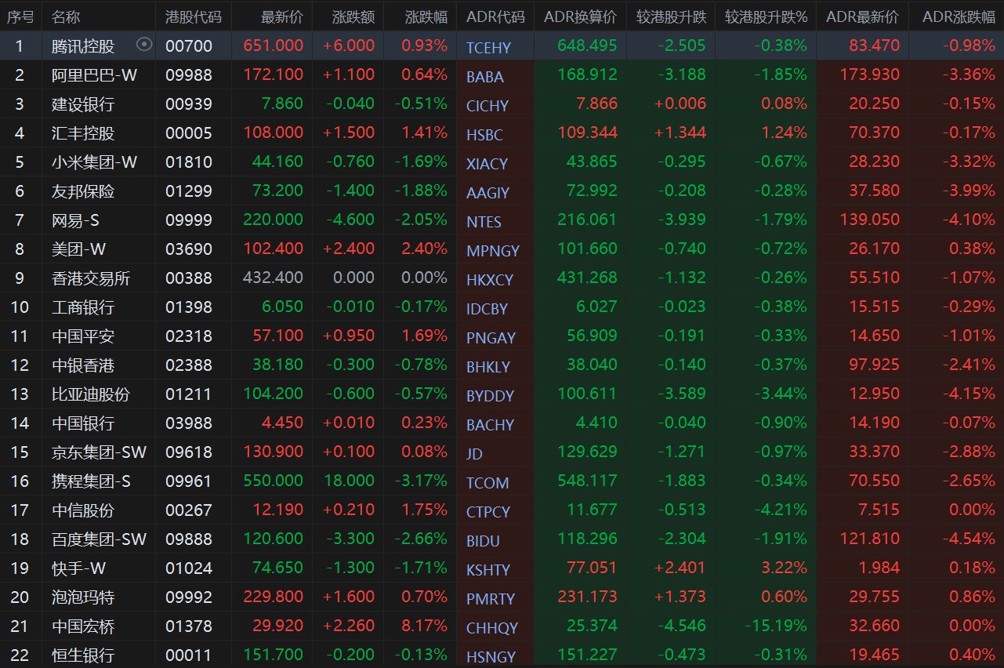Open the 香港交易所 row
1004x668 pixels.
click(x=502, y=278)
